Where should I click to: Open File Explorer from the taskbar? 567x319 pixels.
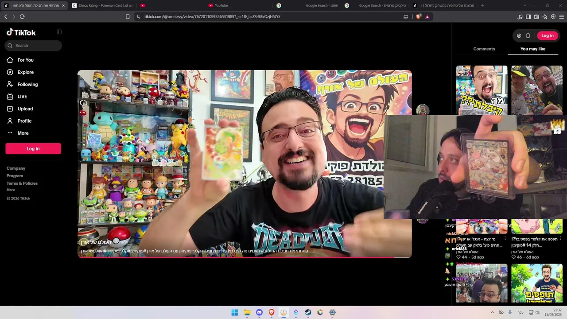pyautogui.click(x=247, y=312)
